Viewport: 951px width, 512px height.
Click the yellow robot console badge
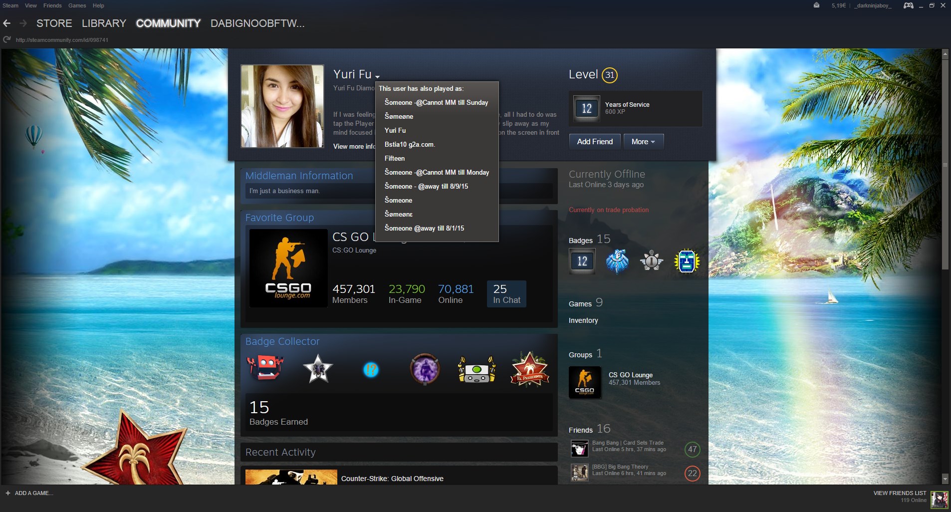coord(477,370)
